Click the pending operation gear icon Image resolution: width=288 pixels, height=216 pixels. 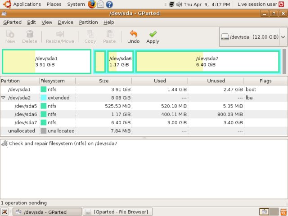point(4,144)
